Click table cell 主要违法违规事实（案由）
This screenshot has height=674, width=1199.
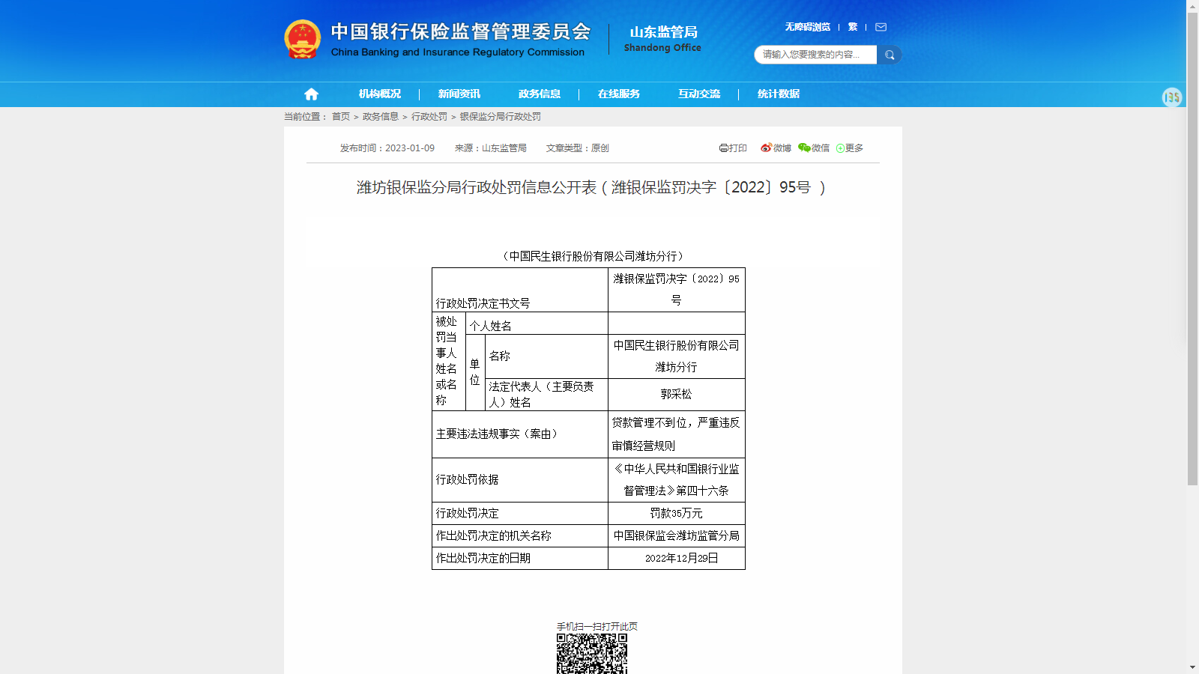pyautogui.click(x=520, y=434)
